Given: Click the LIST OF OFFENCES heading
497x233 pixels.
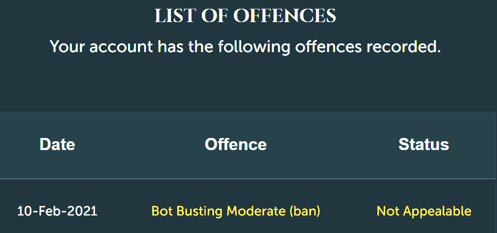Looking at the screenshot, I should (x=245, y=15).
